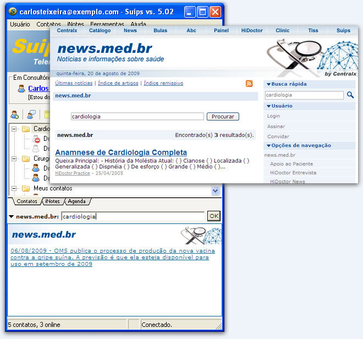Click the user avatar next to Carlos

click(x=21, y=89)
